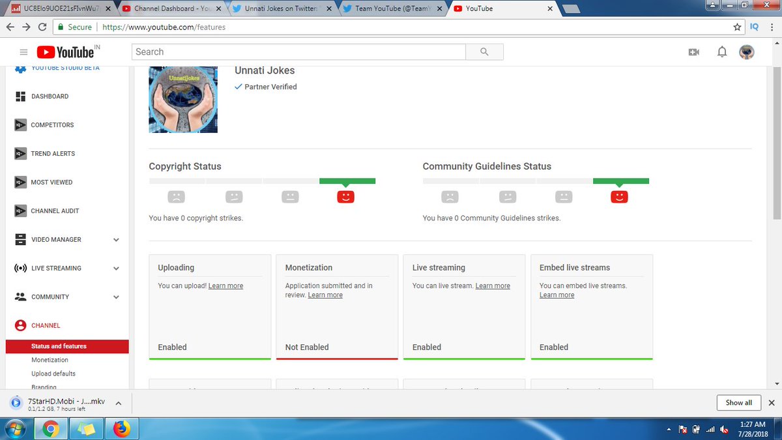Show hidden system tray icons arrow
Viewport: 782px width, 440px height.
click(x=669, y=430)
